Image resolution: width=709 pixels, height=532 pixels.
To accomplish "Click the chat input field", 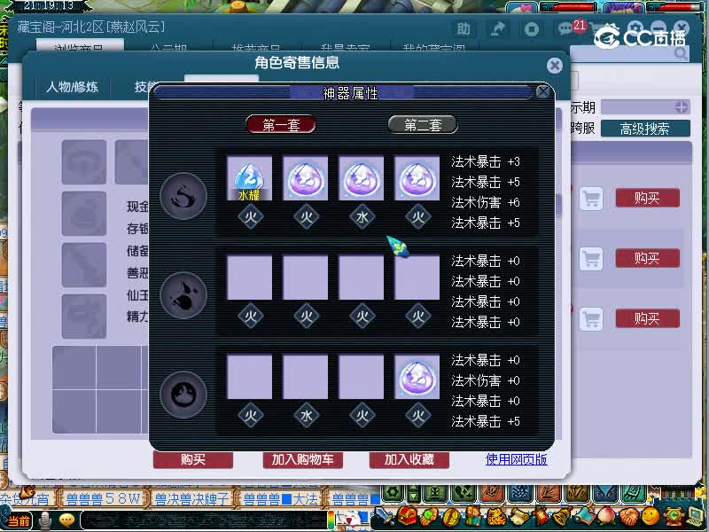I will click(x=205, y=520).
